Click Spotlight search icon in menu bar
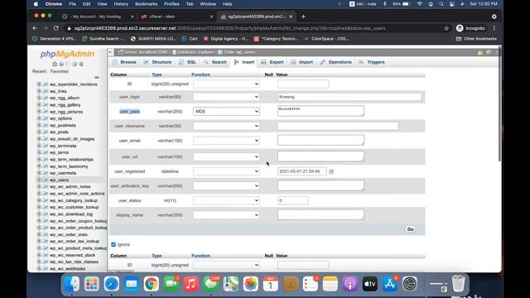The height and width of the screenshot is (298, 530). [441, 4]
